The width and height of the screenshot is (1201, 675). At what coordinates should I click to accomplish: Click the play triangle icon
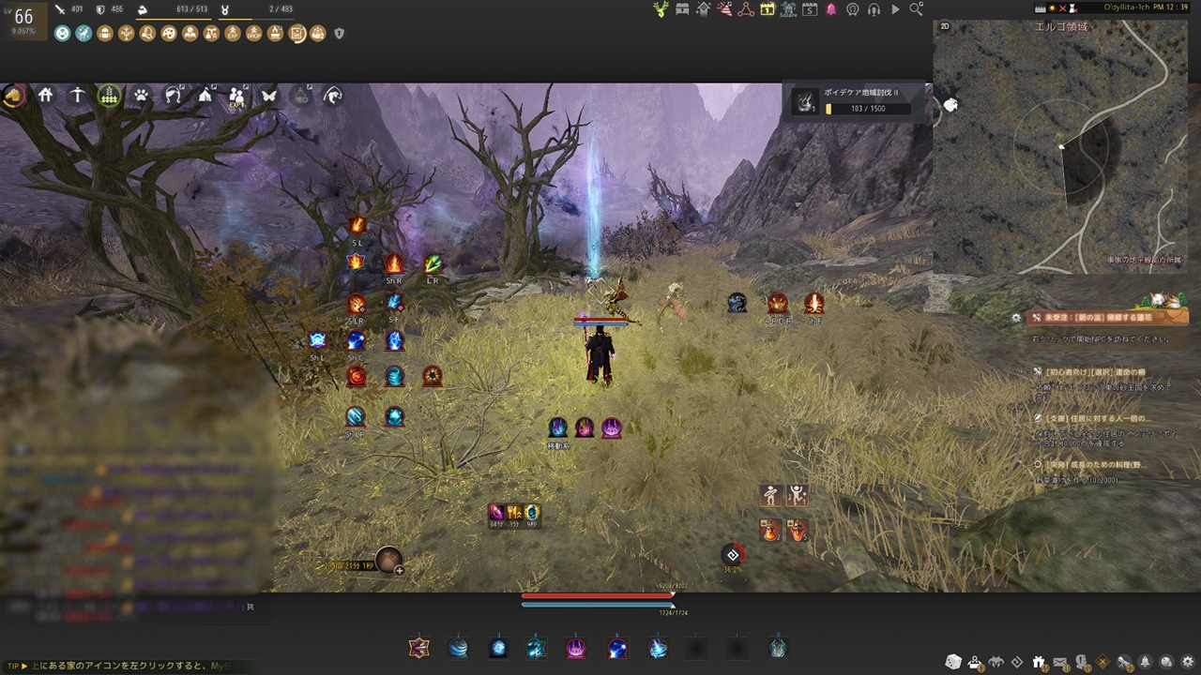click(x=895, y=9)
